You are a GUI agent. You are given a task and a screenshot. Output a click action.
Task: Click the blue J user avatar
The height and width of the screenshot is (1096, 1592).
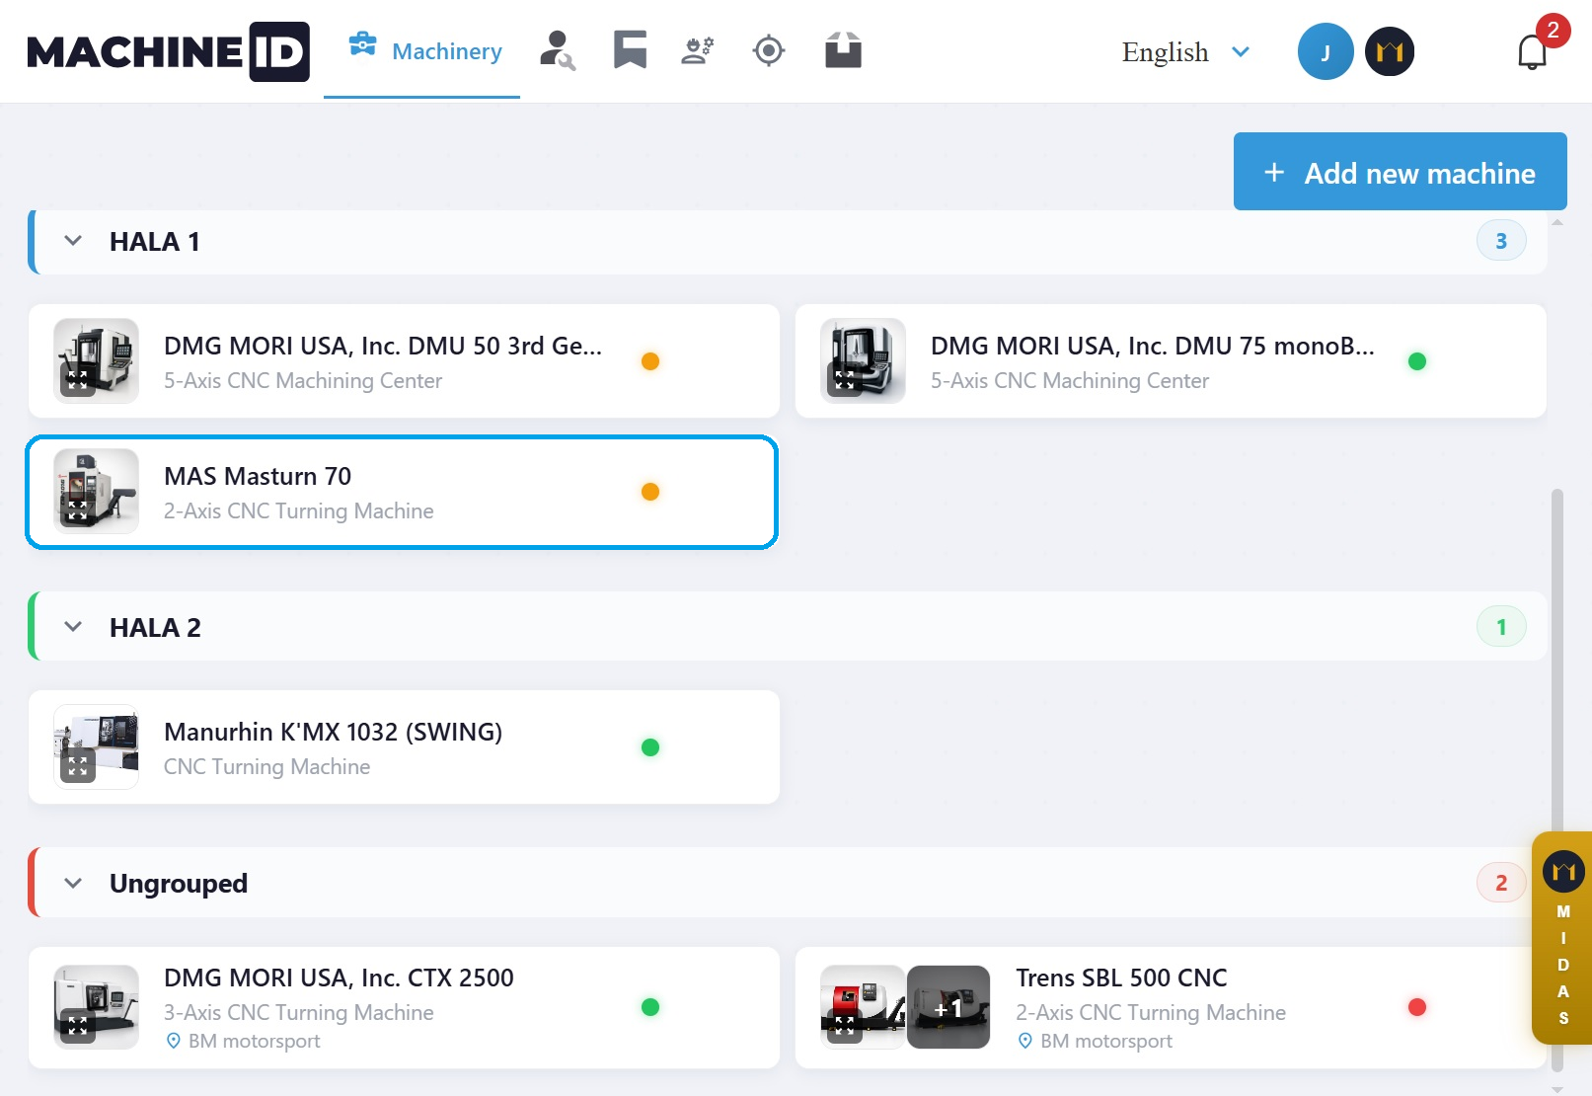tap(1326, 51)
